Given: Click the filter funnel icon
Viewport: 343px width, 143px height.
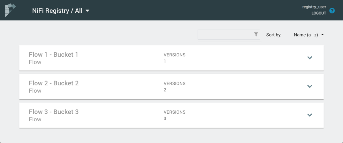Looking at the screenshot, I should (256, 34).
